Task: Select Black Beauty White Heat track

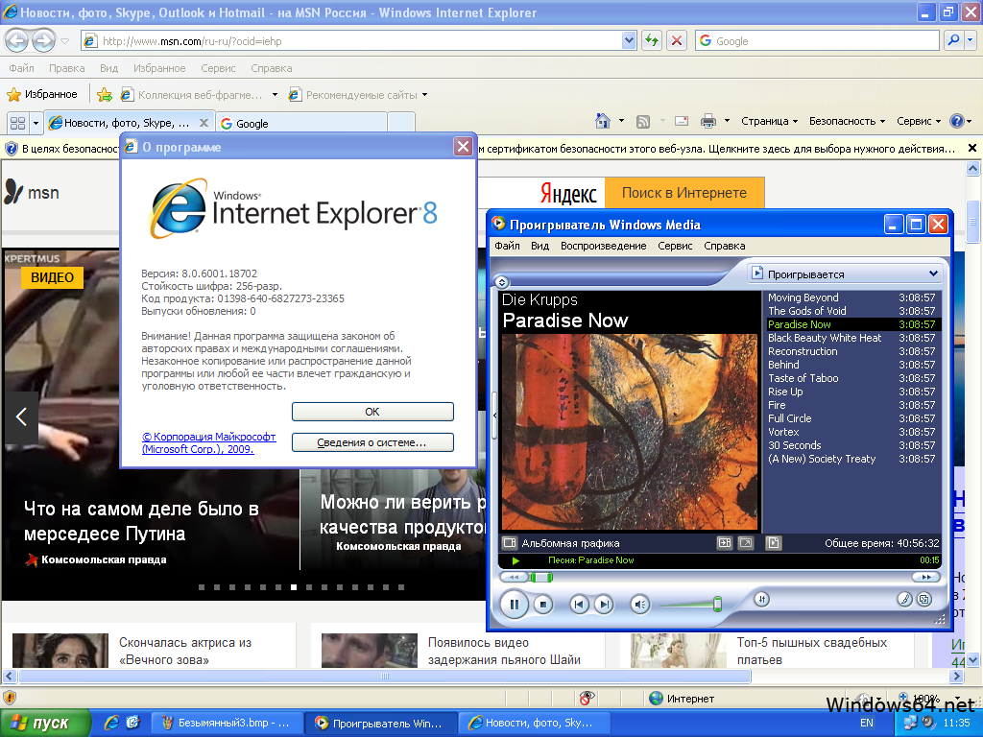Action: pyautogui.click(x=851, y=338)
